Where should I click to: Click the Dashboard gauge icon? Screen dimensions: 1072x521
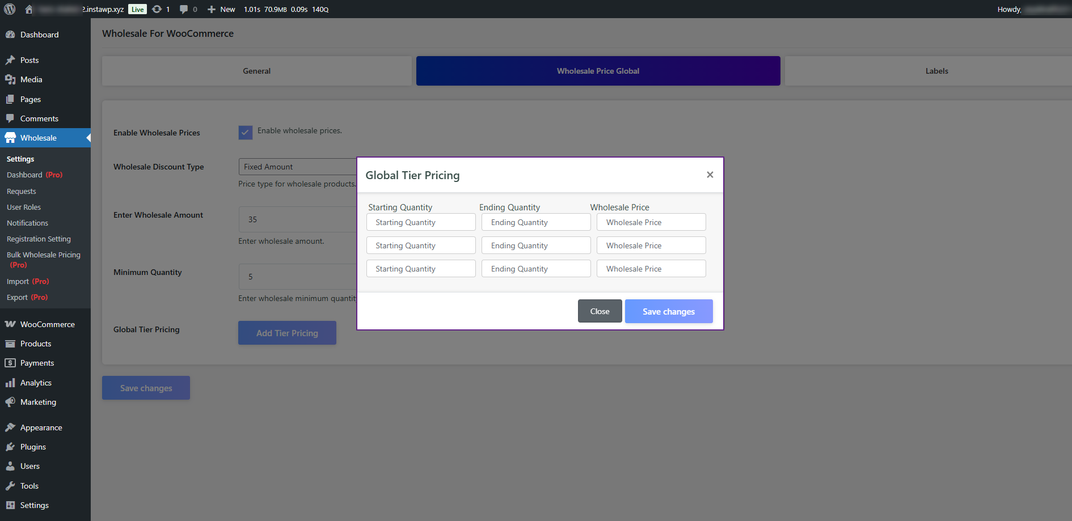(10, 35)
